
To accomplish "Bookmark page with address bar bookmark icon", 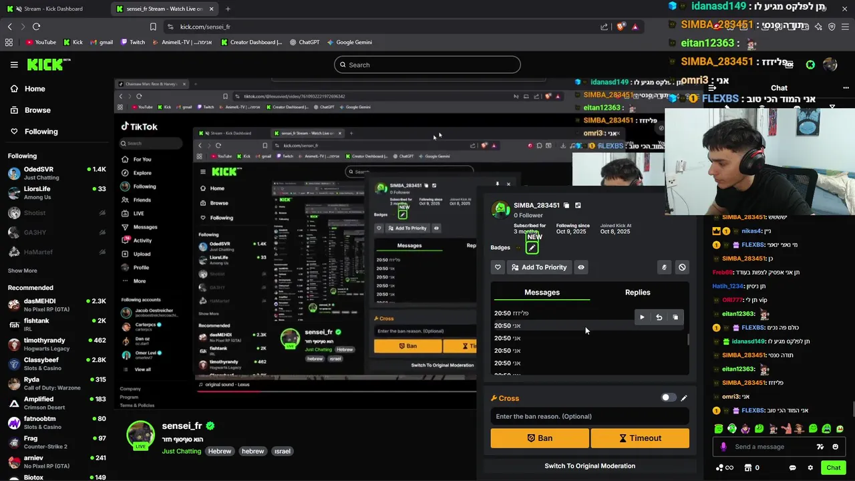I will pyautogui.click(x=153, y=27).
